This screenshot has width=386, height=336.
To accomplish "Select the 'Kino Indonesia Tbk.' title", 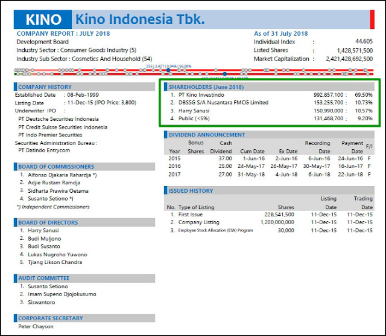I will [x=140, y=19].
